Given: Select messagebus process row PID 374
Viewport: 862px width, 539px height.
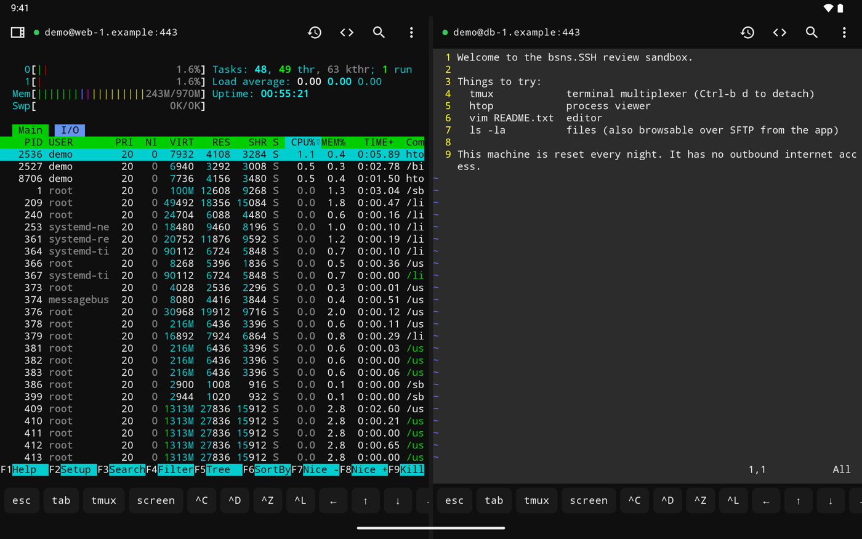Looking at the screenshot, I should click(x=212, y=300).
